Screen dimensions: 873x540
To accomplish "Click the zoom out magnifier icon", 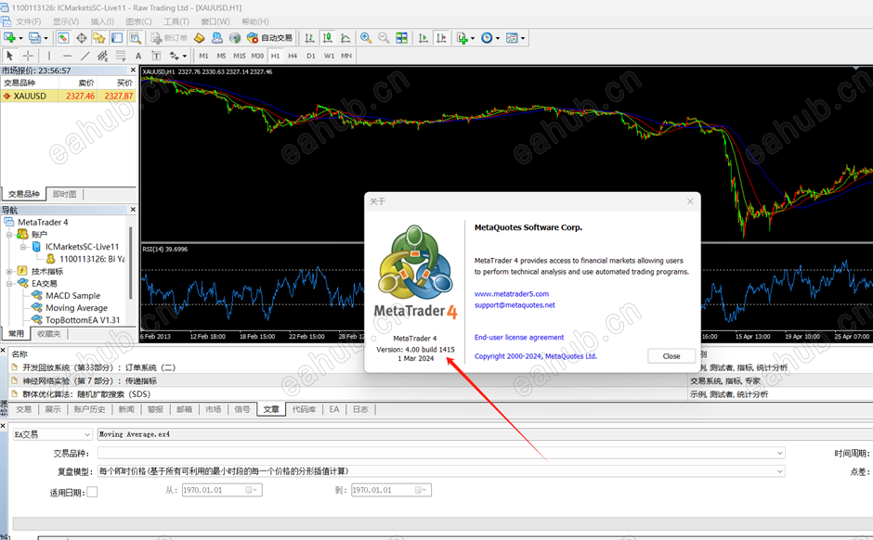I will click(384, 38).
